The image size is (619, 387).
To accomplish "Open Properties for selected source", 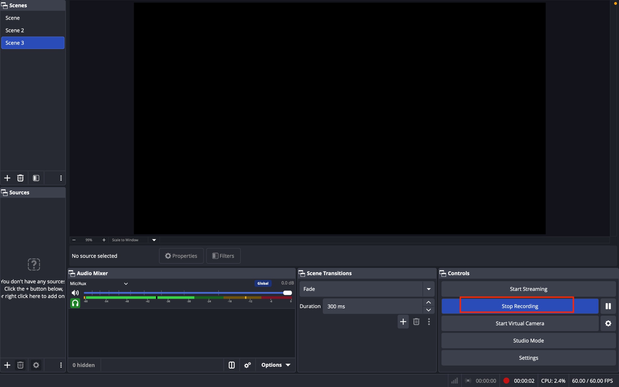I will pos(181,256).
